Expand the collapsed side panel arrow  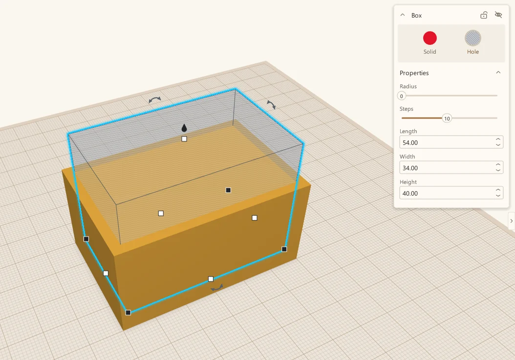click(512, 221)
